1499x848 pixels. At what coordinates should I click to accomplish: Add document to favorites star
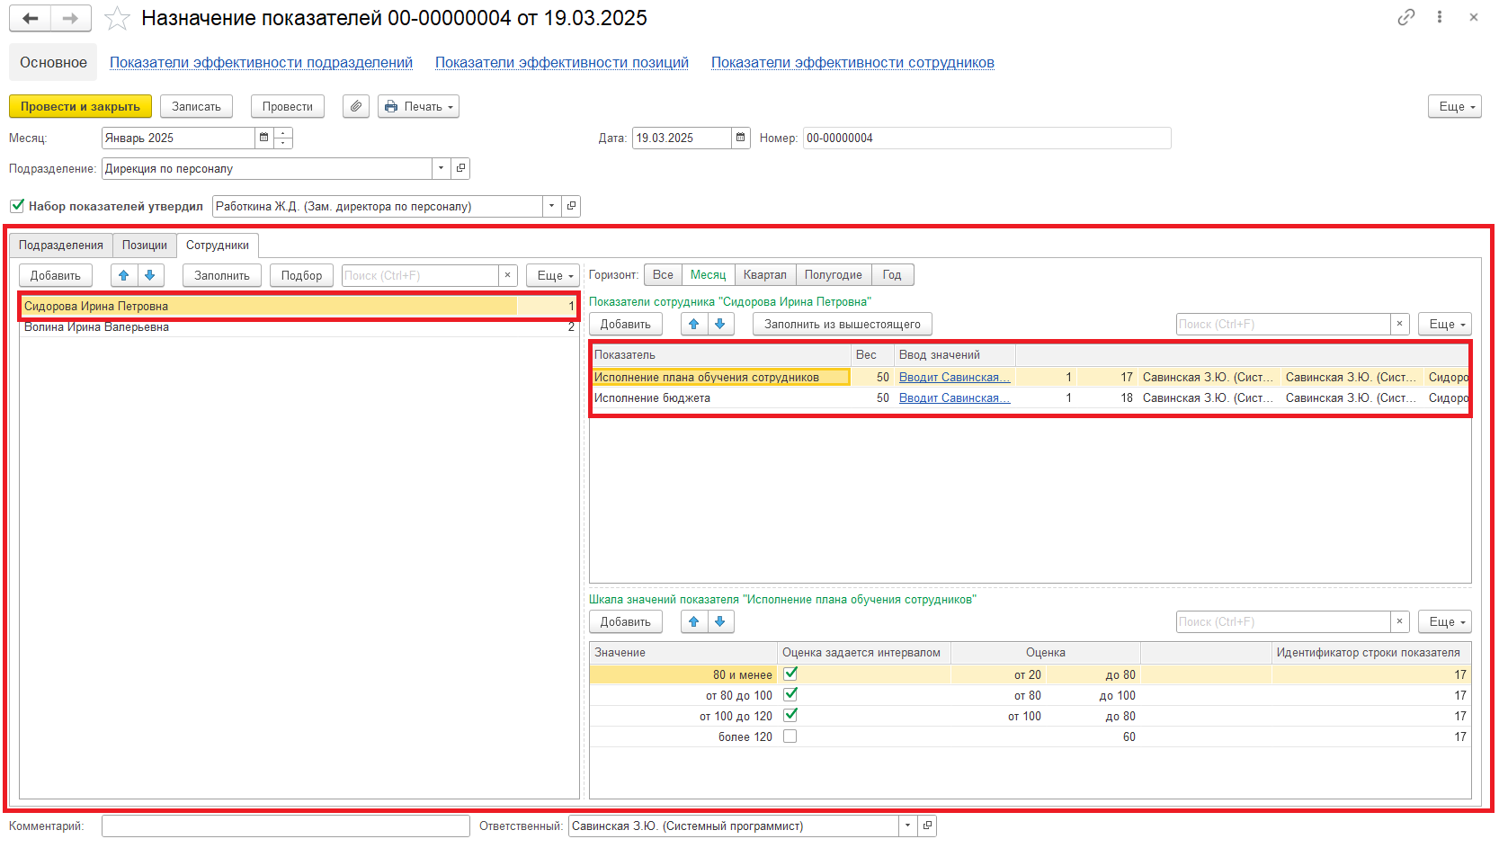[118, 19]
